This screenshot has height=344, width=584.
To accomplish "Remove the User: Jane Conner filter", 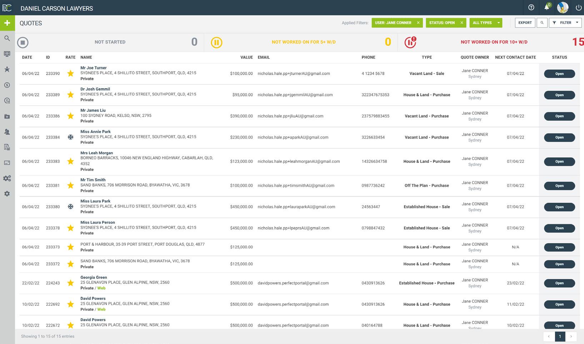I will [418, 23].
